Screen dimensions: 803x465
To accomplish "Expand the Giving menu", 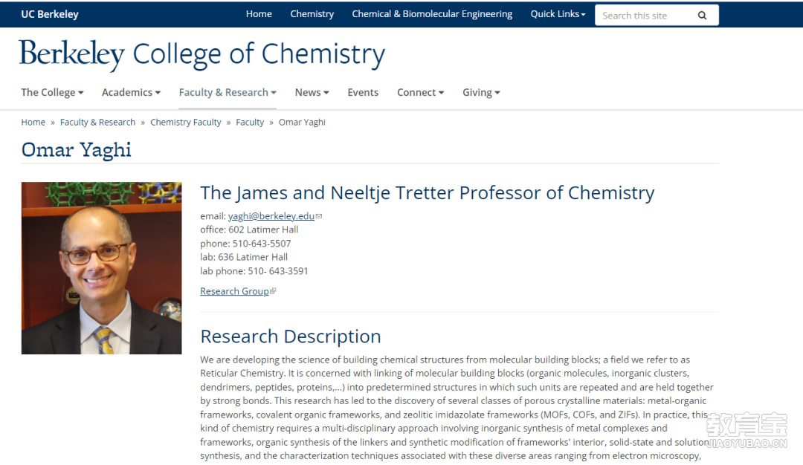I will pos(481,93).
